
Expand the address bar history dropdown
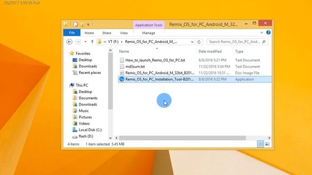click(x=192, y=42)
